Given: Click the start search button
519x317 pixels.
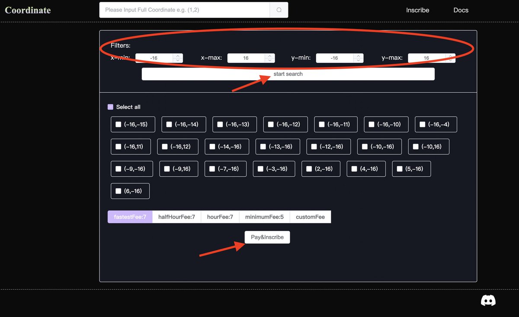Looking at the screenshot, I should pos(288,74).
